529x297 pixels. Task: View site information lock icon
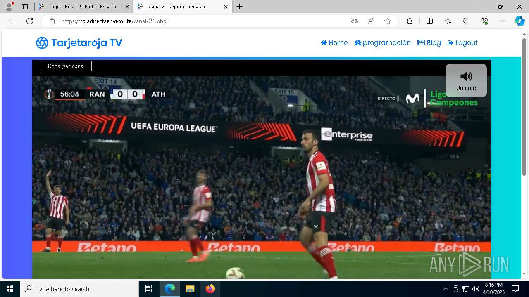coord(52,21)
